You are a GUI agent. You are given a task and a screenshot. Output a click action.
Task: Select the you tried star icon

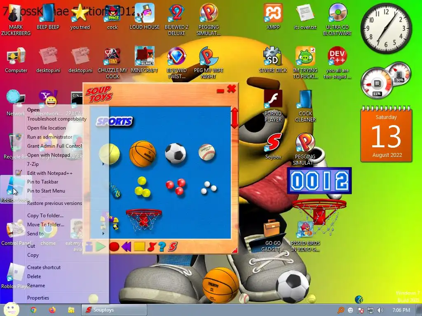[x=80, y=16]
